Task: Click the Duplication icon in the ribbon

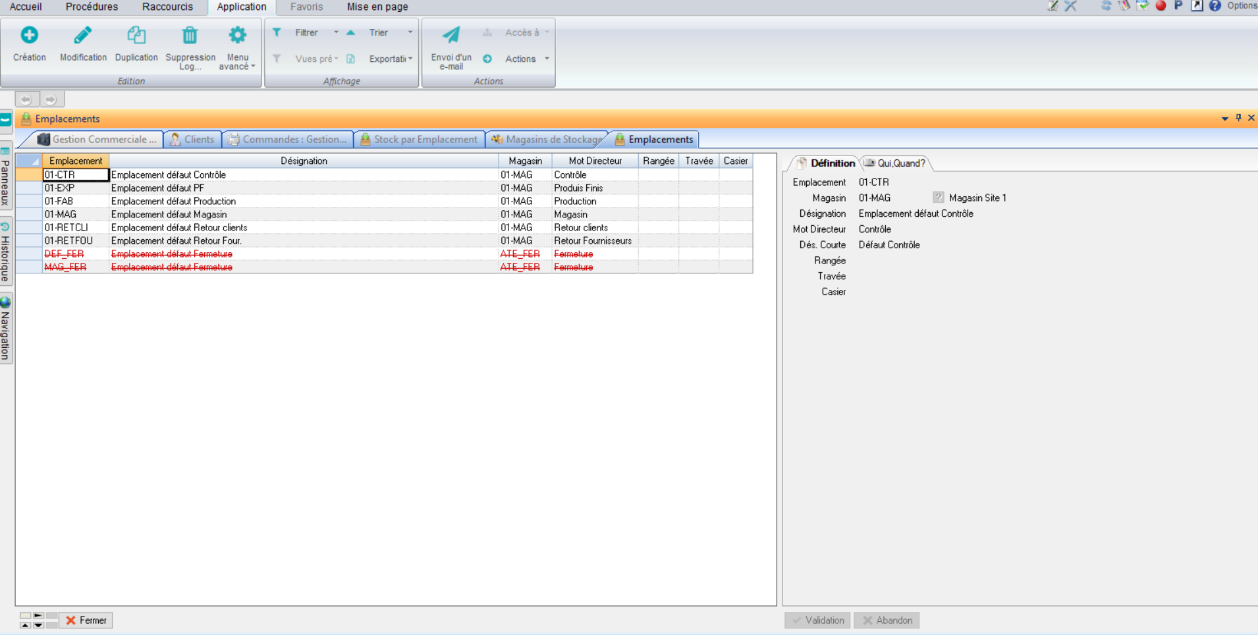Action: tap(136, 36)
